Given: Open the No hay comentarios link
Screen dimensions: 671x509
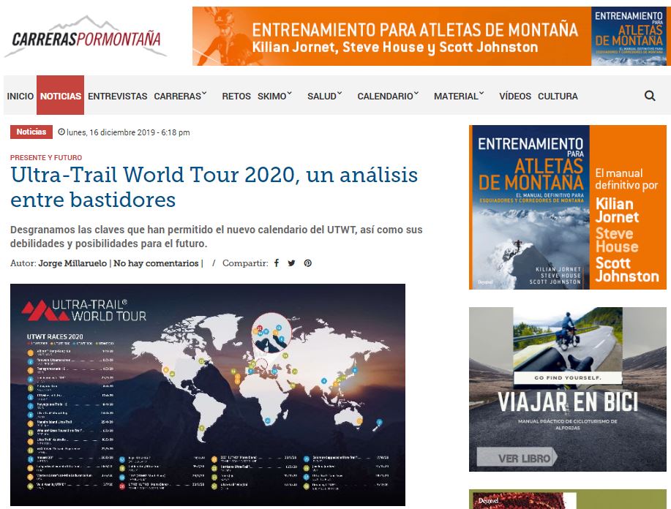Looking at the screenshot, I should pos(156,263).
